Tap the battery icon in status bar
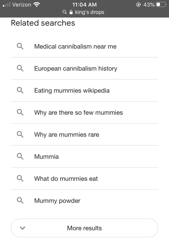Image resolution: width=169 pixels, height=239 pixels. 161,4
